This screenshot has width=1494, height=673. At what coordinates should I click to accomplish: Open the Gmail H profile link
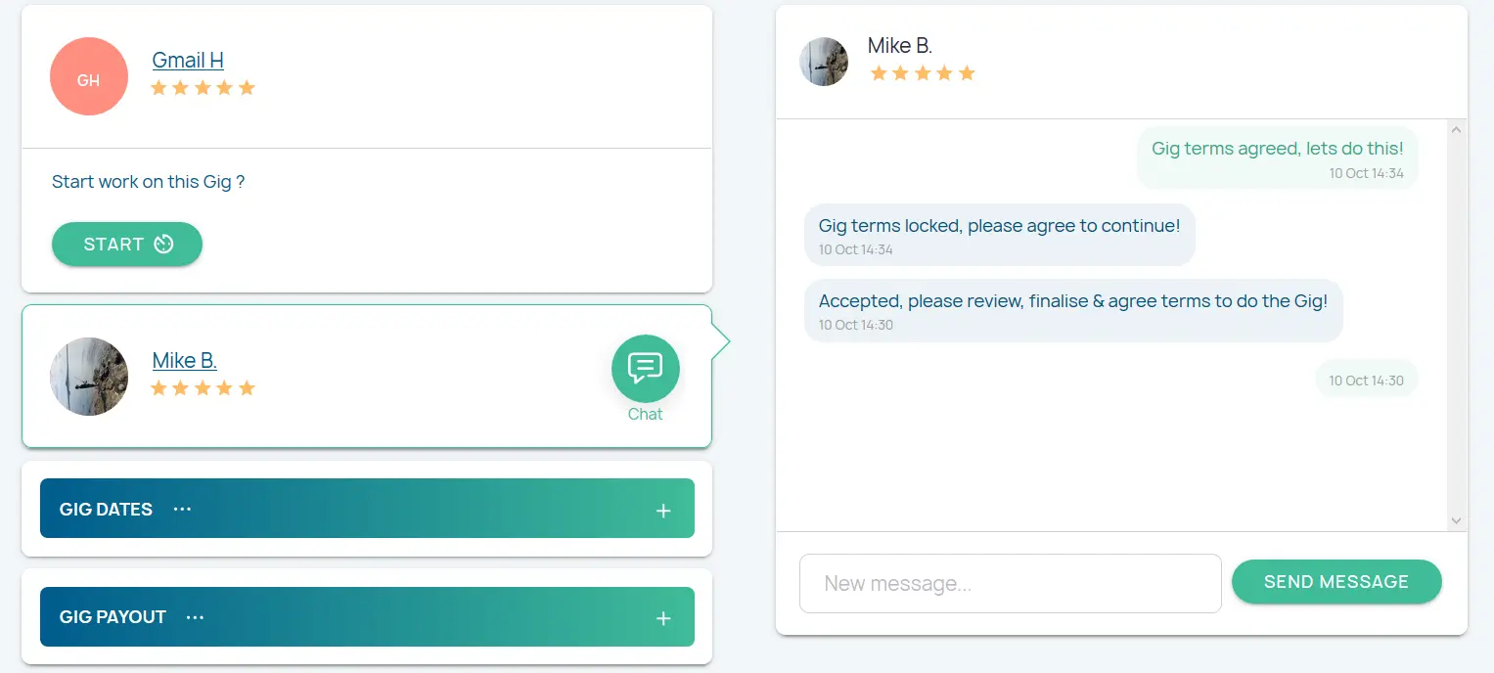click(188, 60)
